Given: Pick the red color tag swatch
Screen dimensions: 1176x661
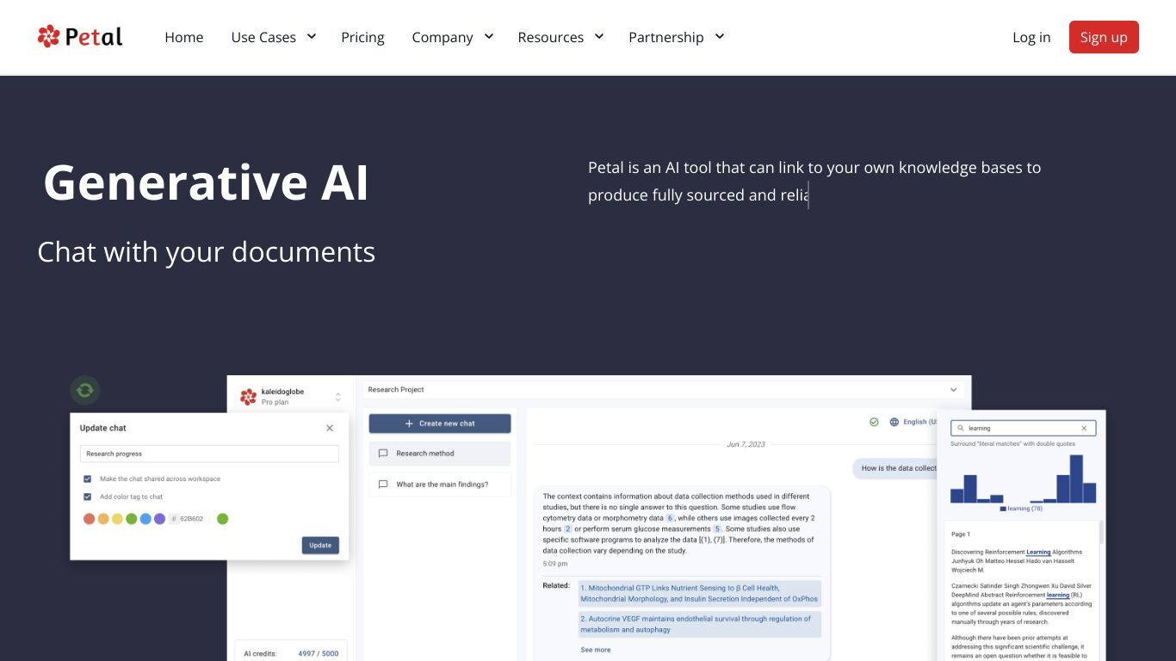Looking at the screenshot, I should tap(89, 519).
